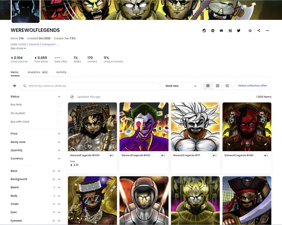Switch to mosaic layout view
Image resolution: width=282 pixels, height=225 pixels.
pos(227,86)
